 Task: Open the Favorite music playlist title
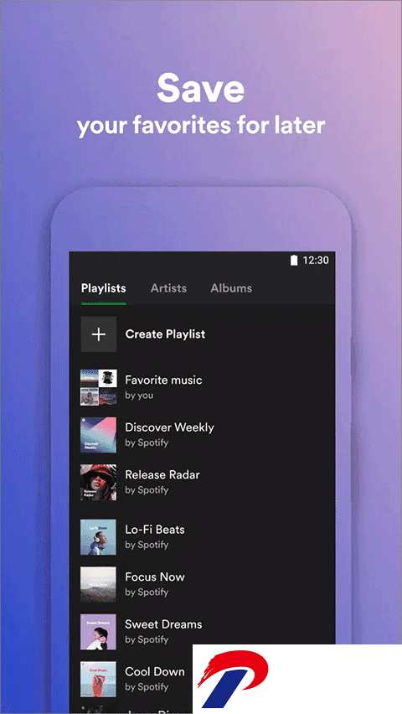click(x=163, y=380)
